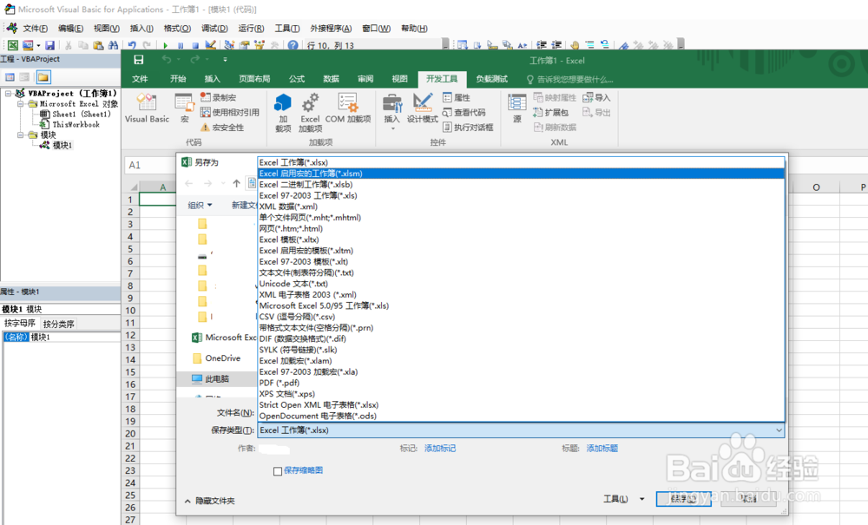Click 宏安全性 macro security button
This screenshot has width=868, height=525.
[x=222, y=128]
